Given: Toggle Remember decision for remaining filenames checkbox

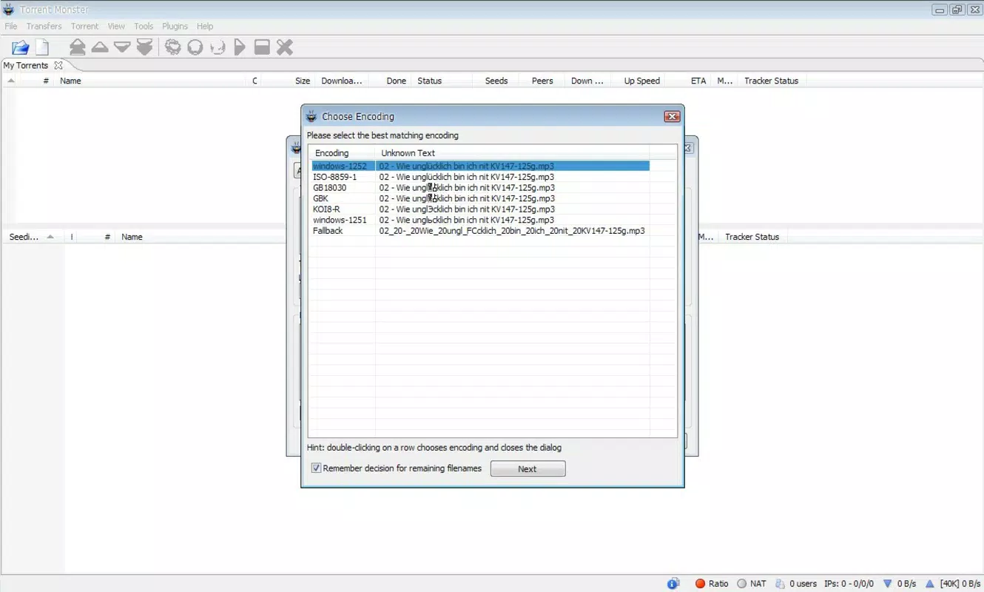Looking at the screenshot, I should (317, 468).
